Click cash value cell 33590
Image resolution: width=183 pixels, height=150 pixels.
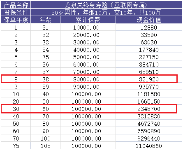click(149, 35)
